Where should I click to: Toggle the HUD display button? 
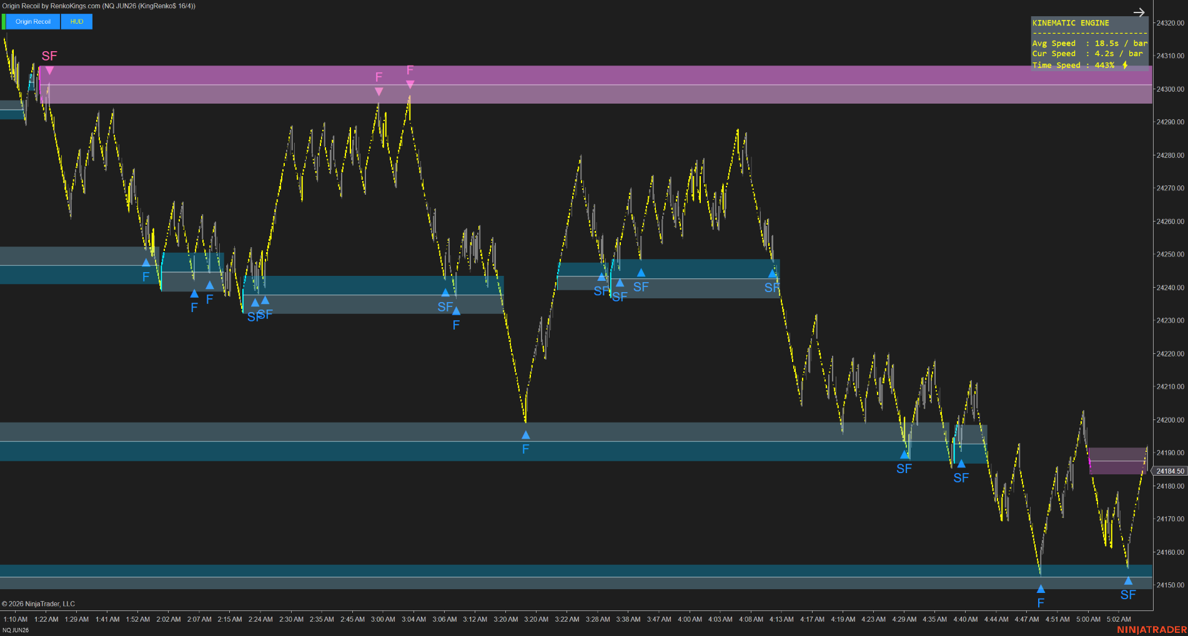pos(77,22)
